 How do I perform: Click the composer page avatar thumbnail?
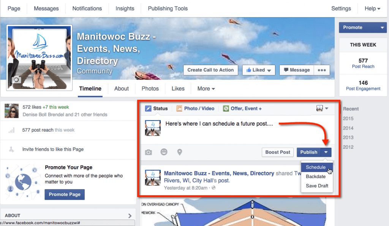(153, 128)
